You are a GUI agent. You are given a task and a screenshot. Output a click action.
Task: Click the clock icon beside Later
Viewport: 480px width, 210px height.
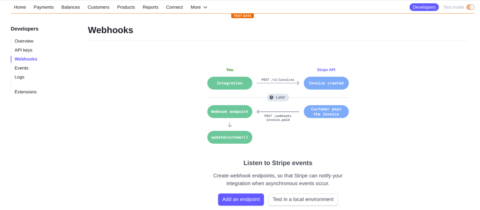pos(271,97)
